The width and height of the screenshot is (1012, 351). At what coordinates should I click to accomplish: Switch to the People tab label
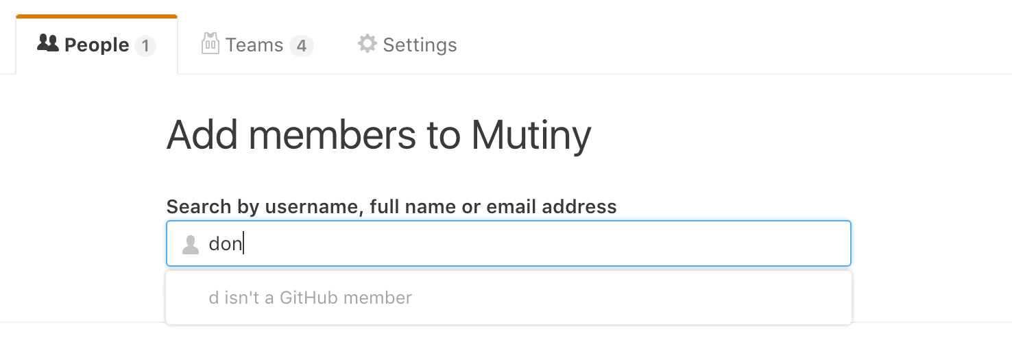(97, 45)
